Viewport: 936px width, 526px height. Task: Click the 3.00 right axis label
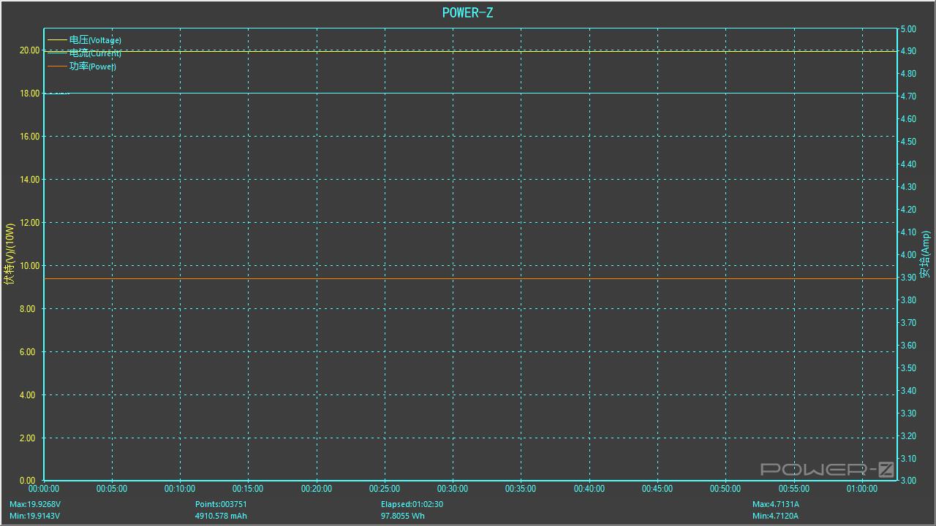pos(907,481)
